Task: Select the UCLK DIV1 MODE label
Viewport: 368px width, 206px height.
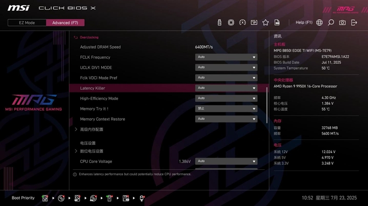Action: click(x=96, y=67)
